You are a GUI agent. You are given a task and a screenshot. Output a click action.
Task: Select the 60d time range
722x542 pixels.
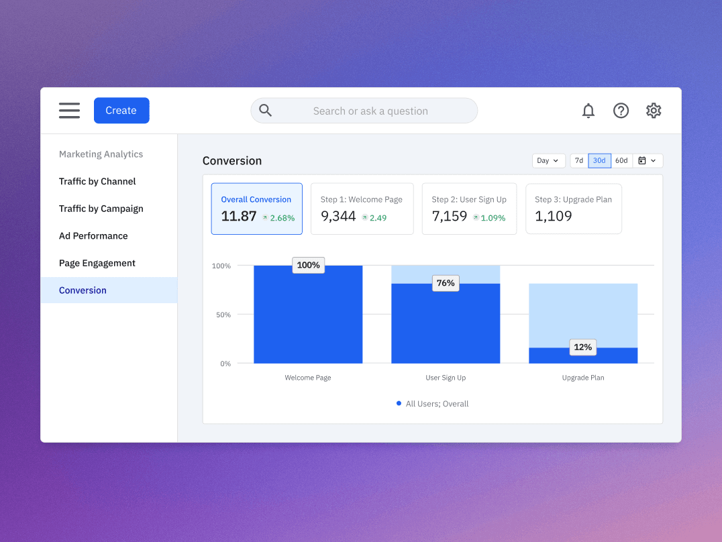(x=621, y=160)
